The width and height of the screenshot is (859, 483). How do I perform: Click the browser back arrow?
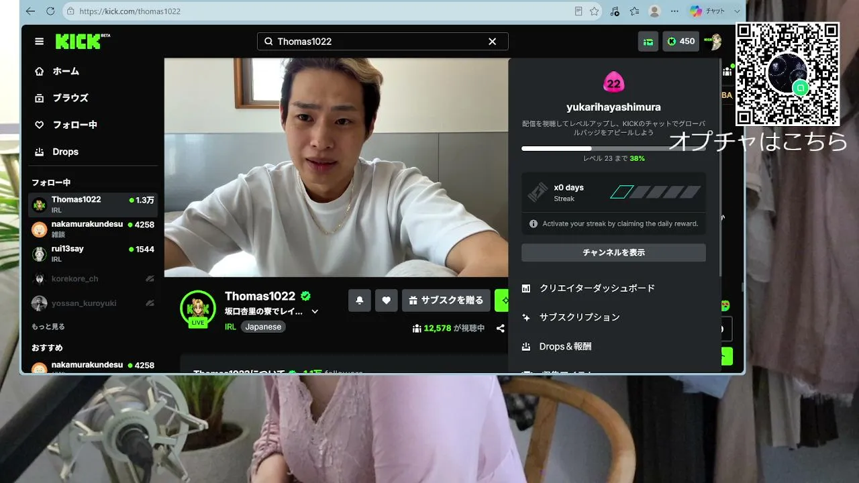(30, 11)
